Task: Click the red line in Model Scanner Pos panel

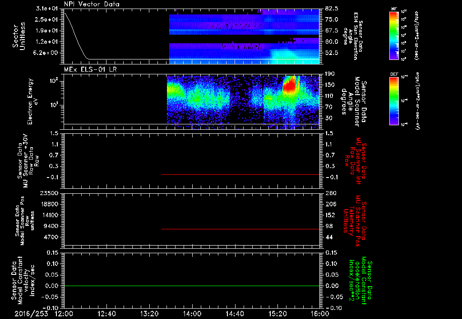Action: coord(240,229)
